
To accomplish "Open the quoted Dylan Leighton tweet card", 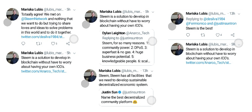I will pos(127,47).
